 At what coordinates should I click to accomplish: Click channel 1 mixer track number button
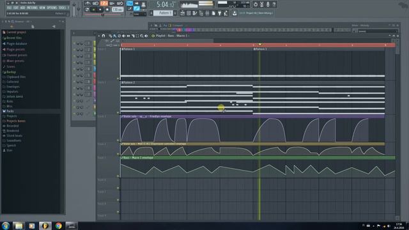tap(88, 43)
